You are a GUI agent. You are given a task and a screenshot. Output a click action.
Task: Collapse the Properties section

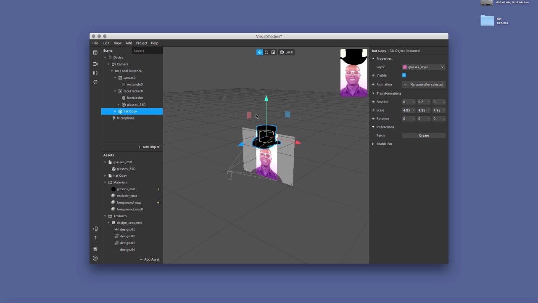pos(373,58)
